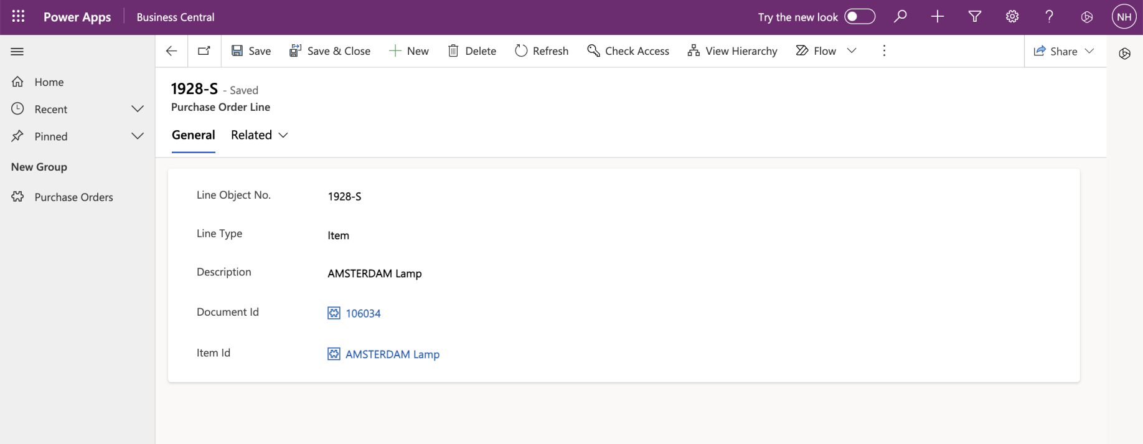This screenshot has height=444, width=1143.
Task: Open Document Id 106034 link
Action: coord(363,313)
